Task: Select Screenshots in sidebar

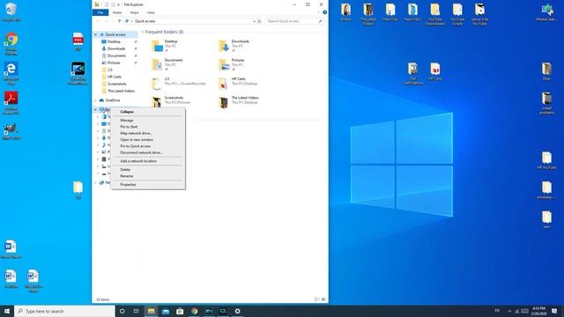Action: point(117,84)
